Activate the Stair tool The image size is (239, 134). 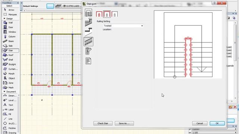[x=10, y=51]
